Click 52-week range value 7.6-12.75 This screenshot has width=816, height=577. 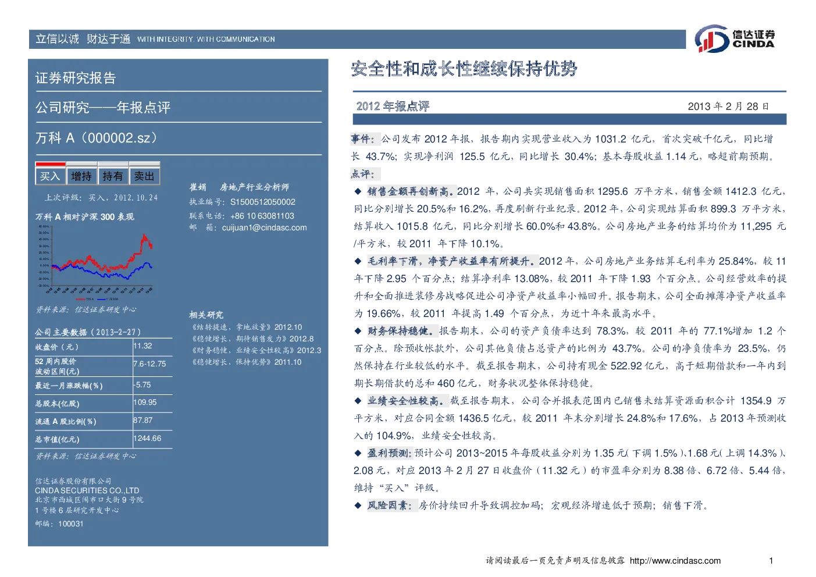click(x=149, y=364)
